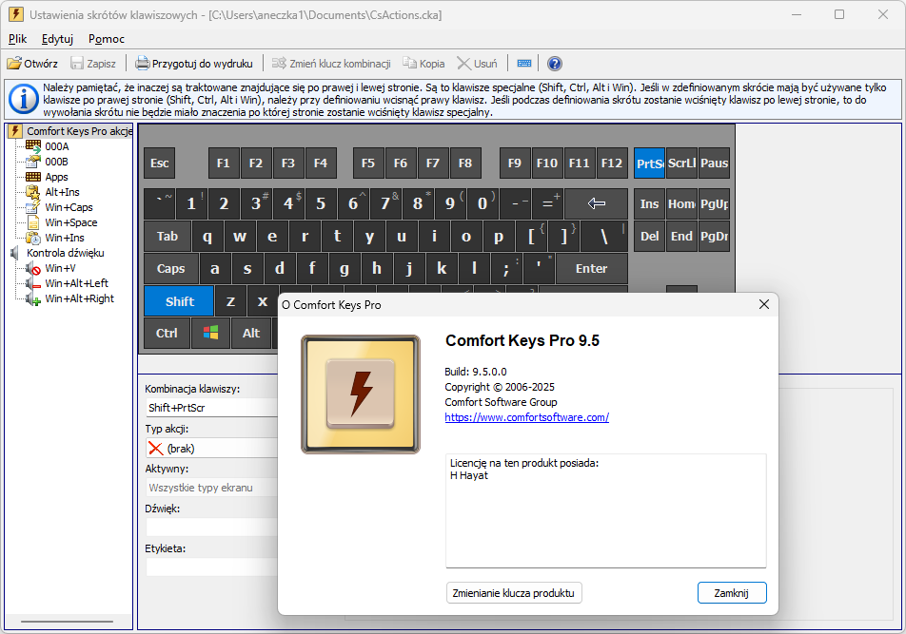Click the Tab key on virtual keyboard
The image size is (906, 634).
(x=167, y=236)
